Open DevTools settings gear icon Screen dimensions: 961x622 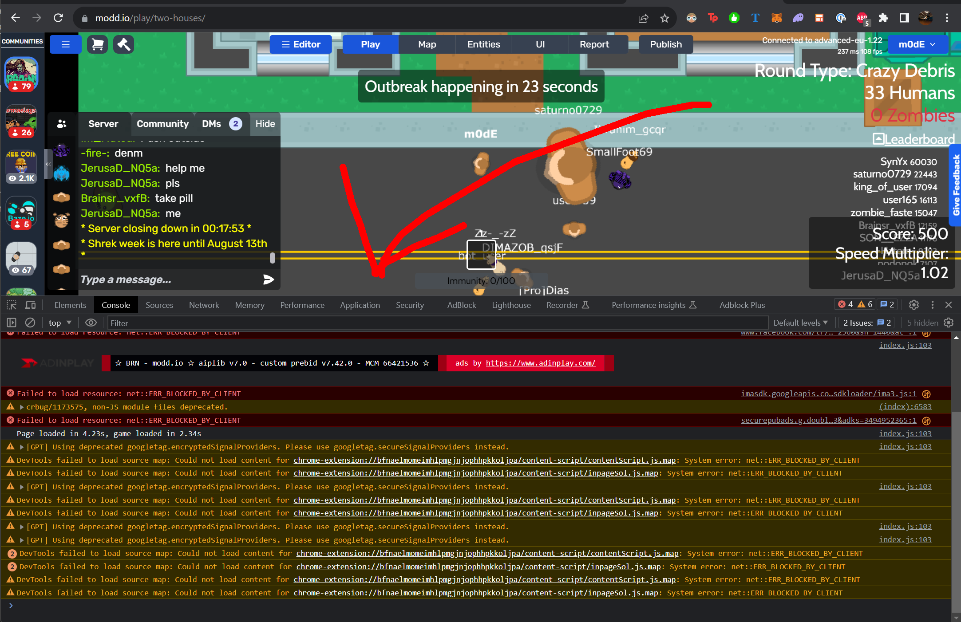pos(914,305)
